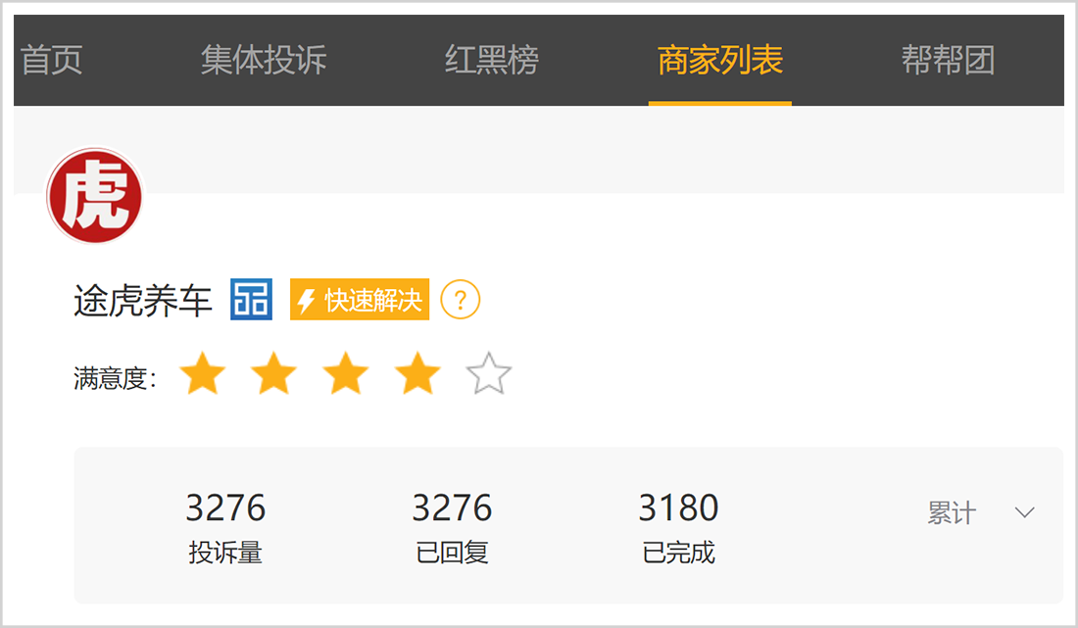The image size is (1078, 628).
Task: Click the blue 品 brand badge icon
Action: (x=251, y=299)
